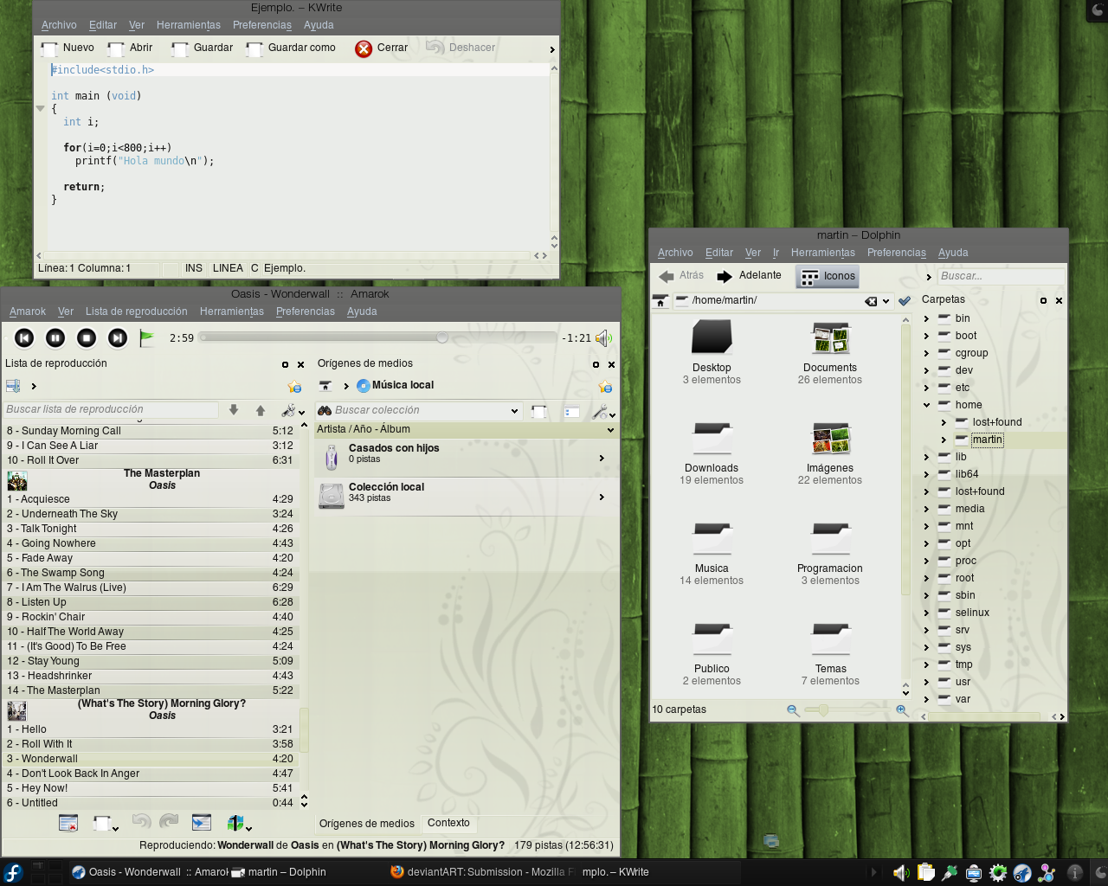This screenshot has width=1108, height=886.
Task: Open the Archivo menu in Dolphin
Action: pos(675,253)
